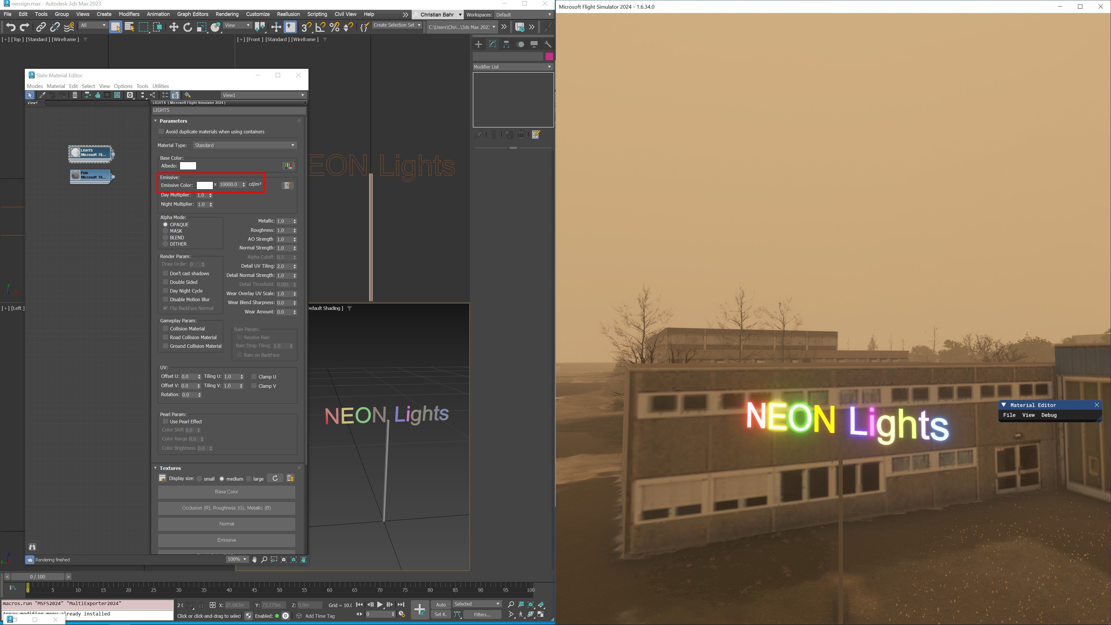
Task: Enable the Don't cast shadows checkbox
Action: [x=165, y=273]
